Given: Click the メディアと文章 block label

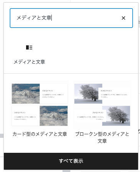Looking at the screenshot, I should pyautogui.click(x=29, y=62).
